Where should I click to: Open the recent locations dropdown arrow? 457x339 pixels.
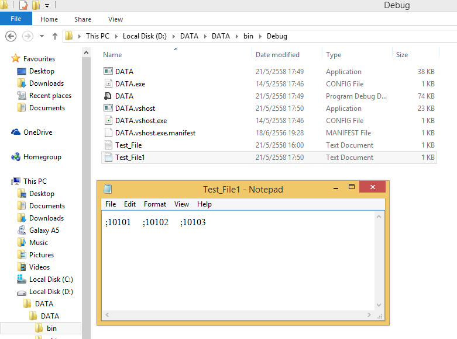click(42, 36)
